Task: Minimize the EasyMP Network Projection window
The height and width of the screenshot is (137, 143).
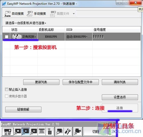Action: point(120,3)
